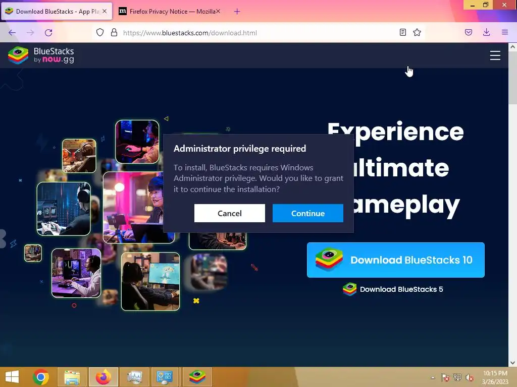Open the Firefox downloads panel

point(486,32)
